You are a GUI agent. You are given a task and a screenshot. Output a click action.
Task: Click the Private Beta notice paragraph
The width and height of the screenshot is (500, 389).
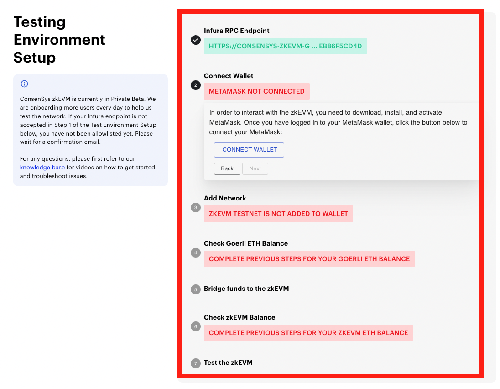(x=88, y=120)
